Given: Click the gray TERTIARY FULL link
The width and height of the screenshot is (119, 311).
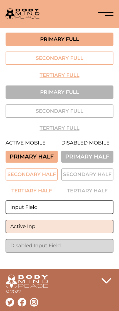Looking at the screenshot, I should click(x=59, y=128).
